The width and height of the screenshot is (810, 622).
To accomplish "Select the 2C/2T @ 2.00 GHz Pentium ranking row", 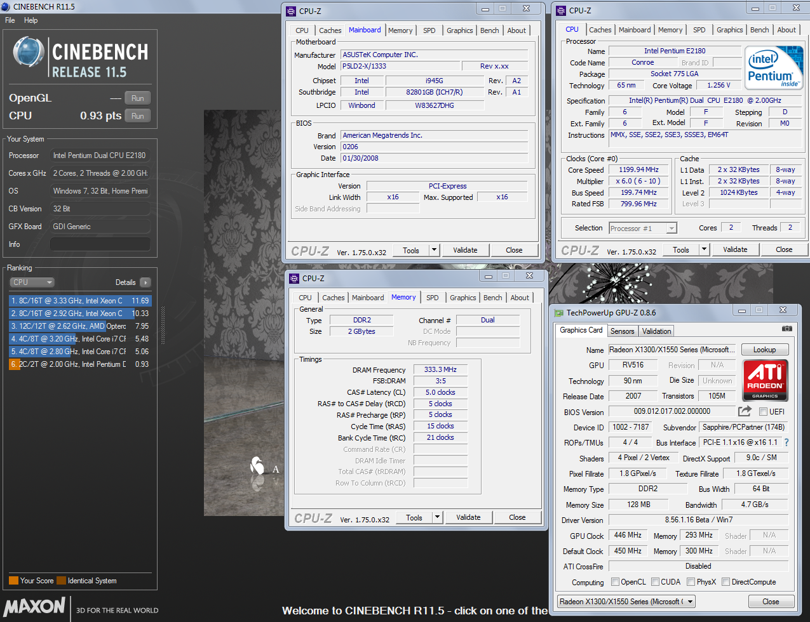I will point(80,364).
